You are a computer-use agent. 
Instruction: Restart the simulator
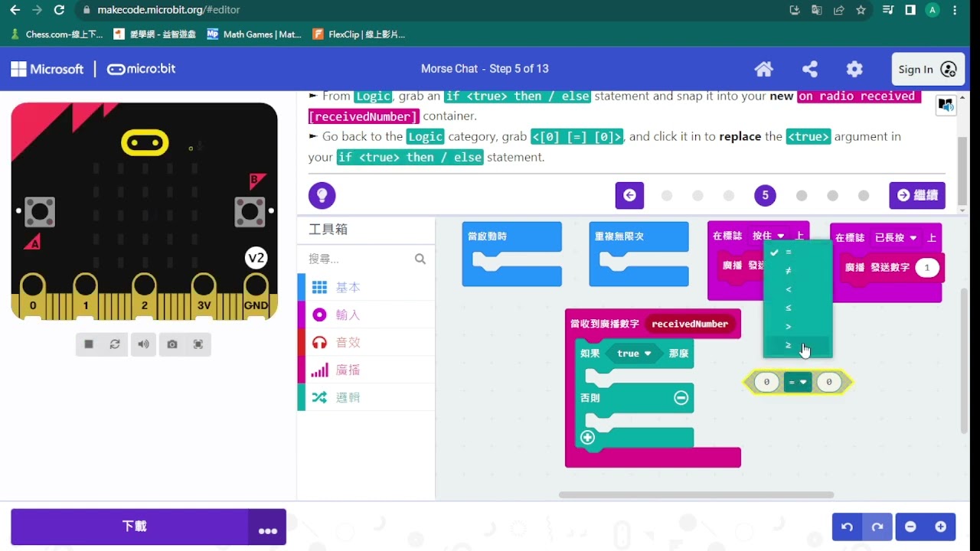pyautogui.click(x=115, y=344)
